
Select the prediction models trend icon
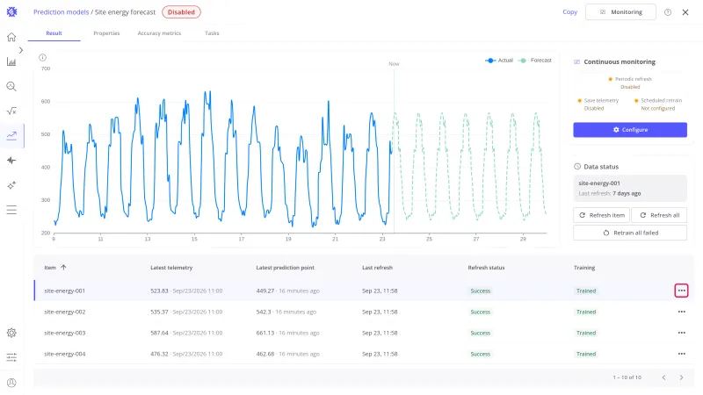(x=11, y=136)
